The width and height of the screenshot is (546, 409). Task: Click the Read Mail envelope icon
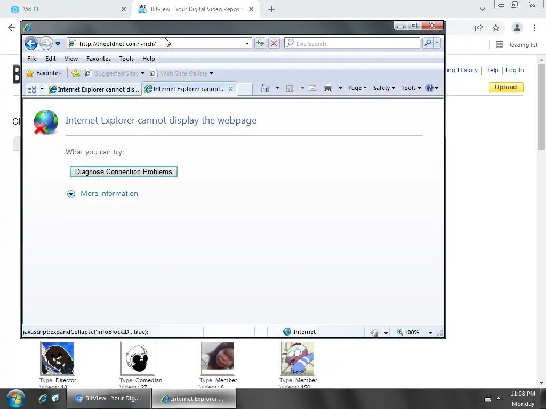click(x=312, y=88)
